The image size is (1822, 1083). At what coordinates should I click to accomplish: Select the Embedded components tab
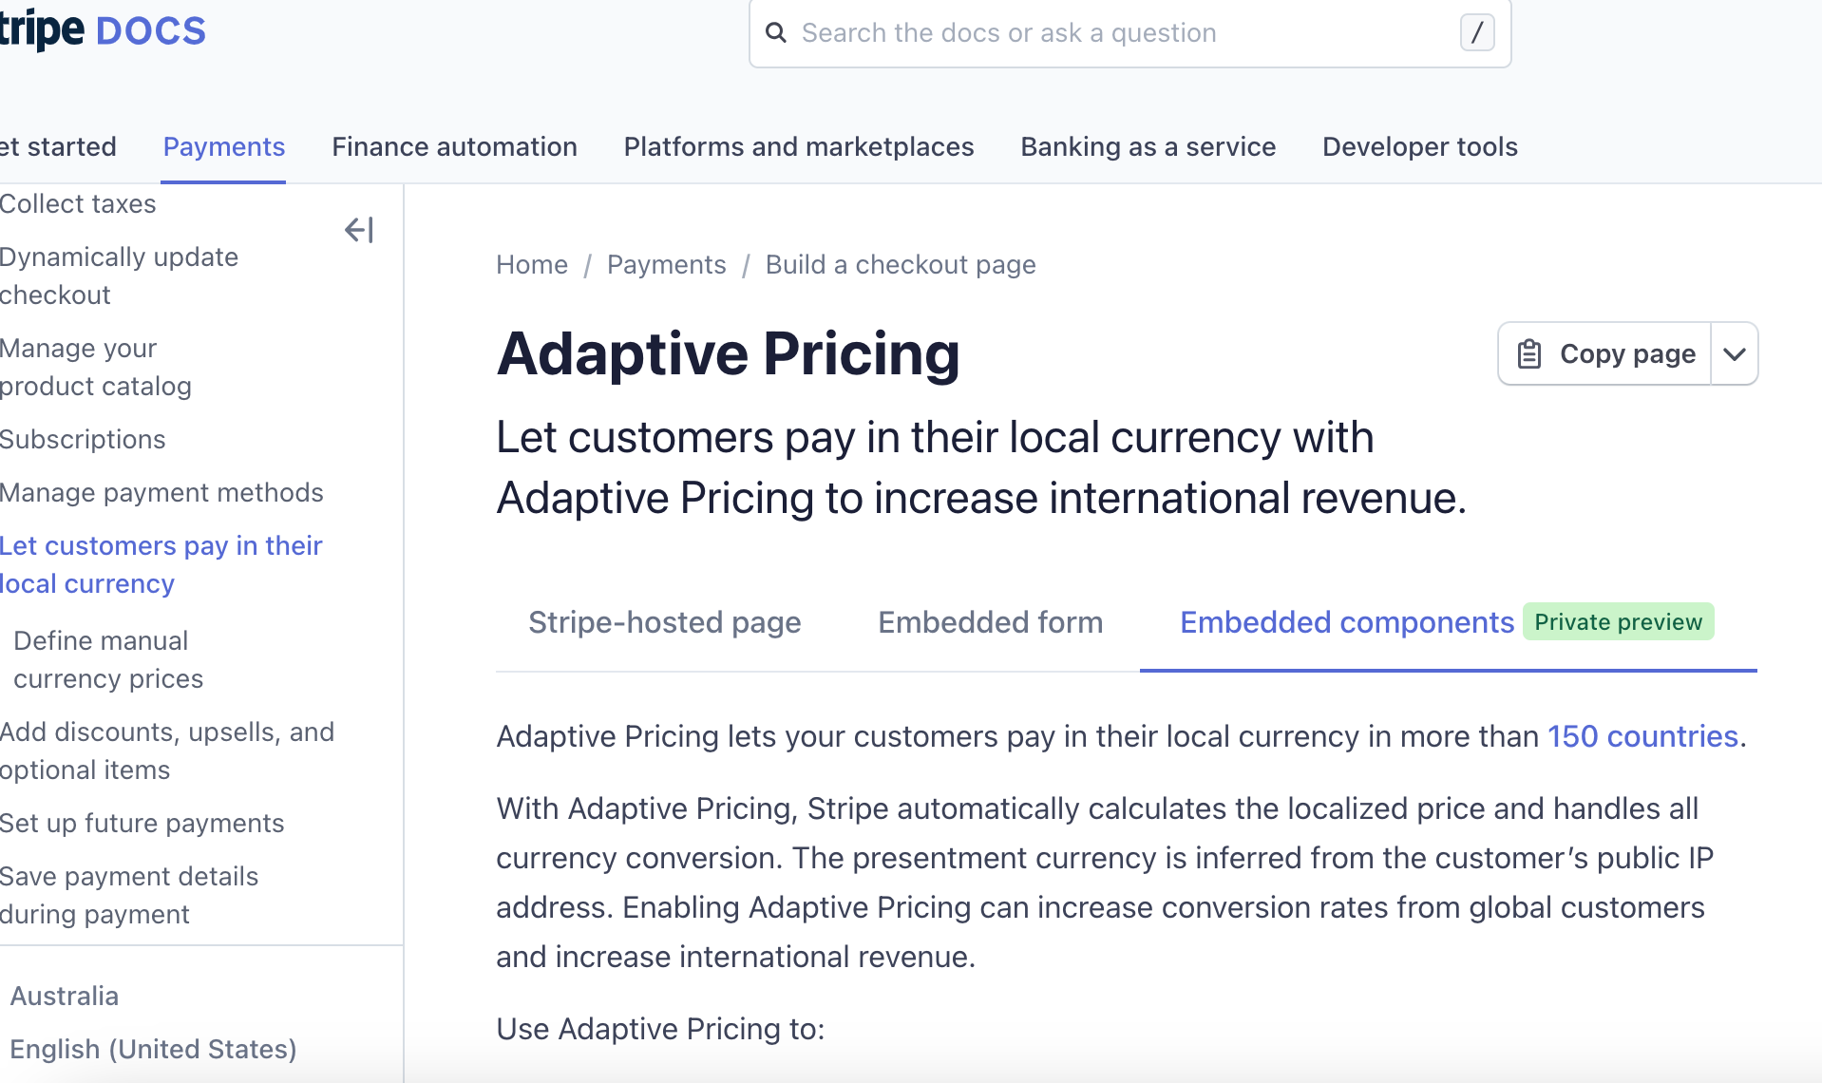coord(1347,622)
